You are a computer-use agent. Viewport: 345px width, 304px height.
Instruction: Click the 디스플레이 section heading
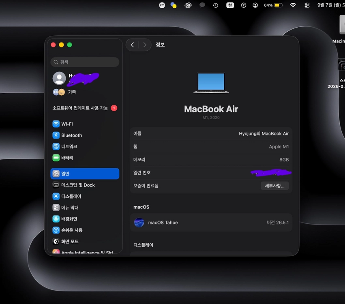(x=143, y=245)
